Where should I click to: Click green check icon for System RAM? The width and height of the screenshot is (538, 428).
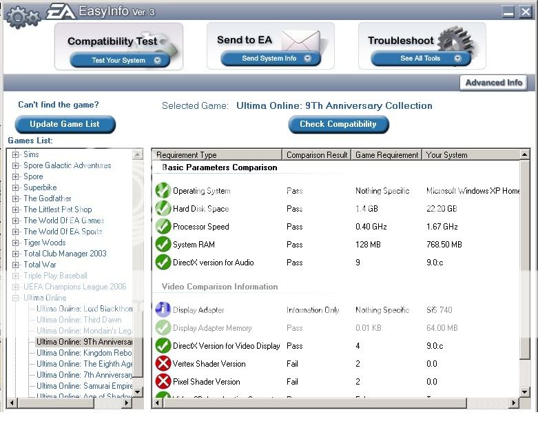tap(163, 245)
